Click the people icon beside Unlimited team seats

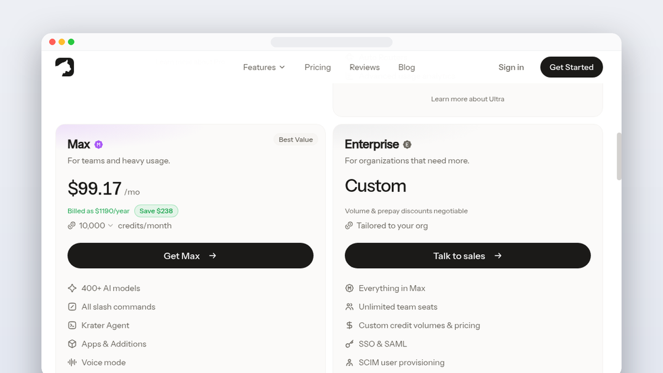[x=349, y=307]
